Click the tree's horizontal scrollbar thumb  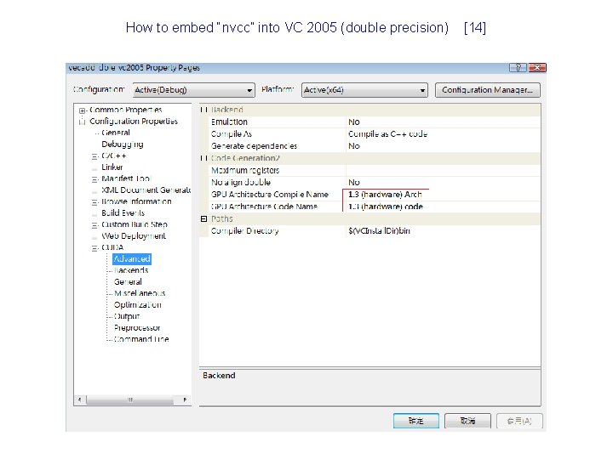click(129, 399)
